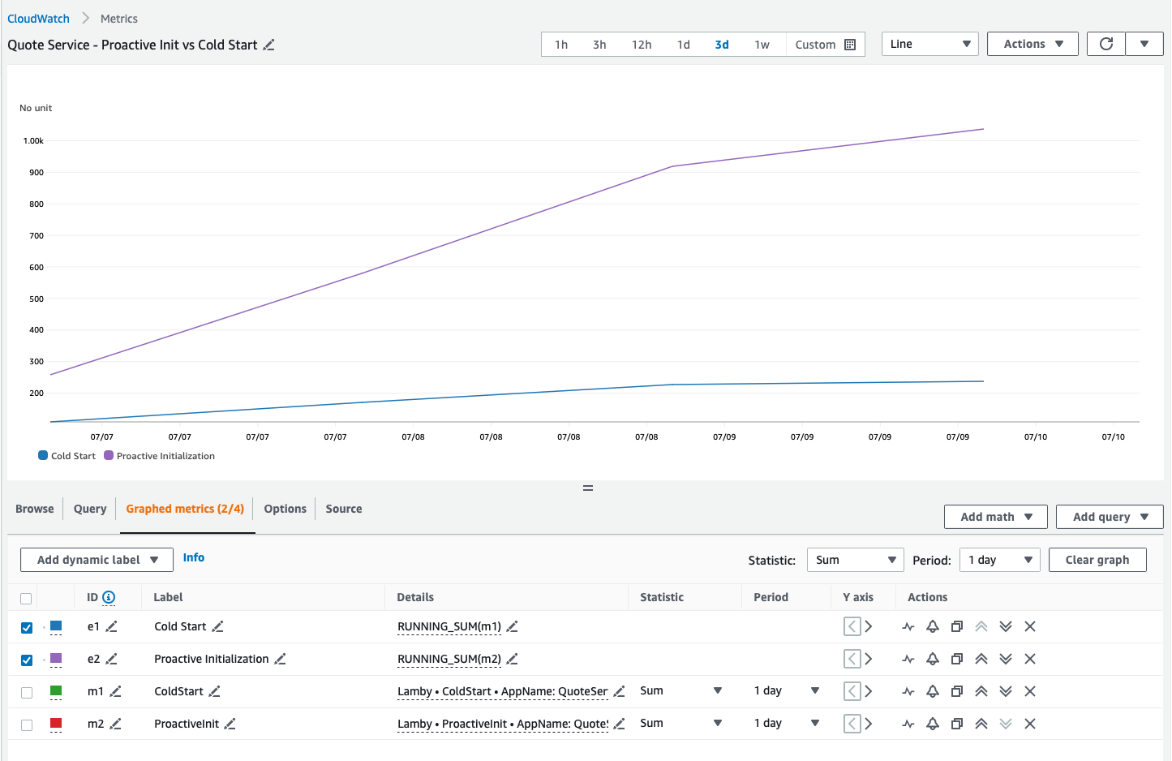
Task: Follow the CloudWatch breadcrumb link
Action: (38, 18)
